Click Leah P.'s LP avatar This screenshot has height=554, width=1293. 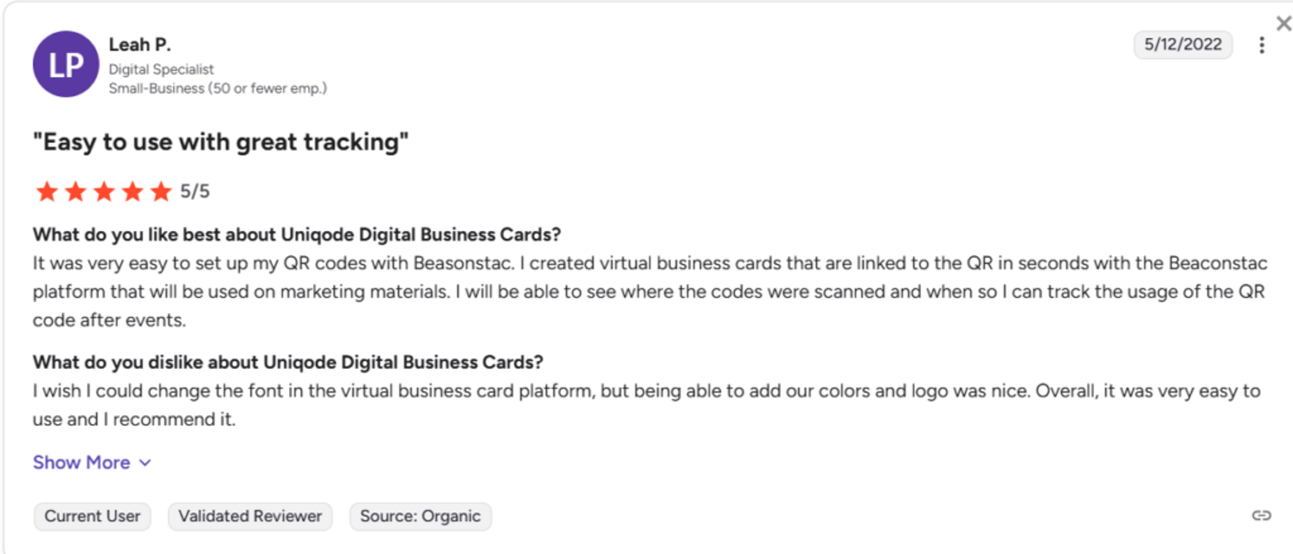tap(66, 64)
